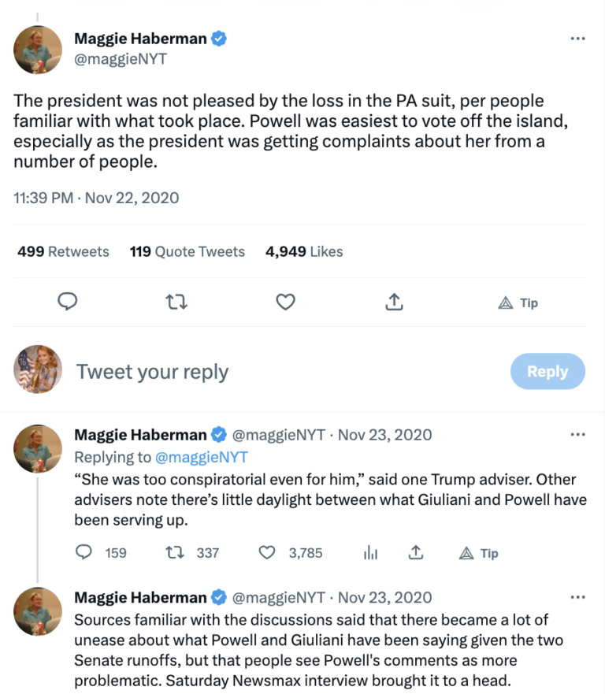Click the blue Reply button

(x=547, y=372)
